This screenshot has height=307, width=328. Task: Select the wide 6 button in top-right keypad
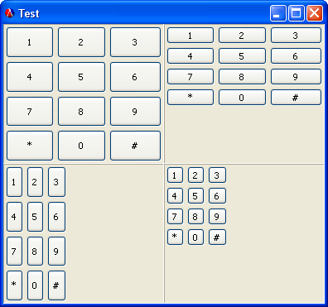pyautogui.click(x=296, y=56)
